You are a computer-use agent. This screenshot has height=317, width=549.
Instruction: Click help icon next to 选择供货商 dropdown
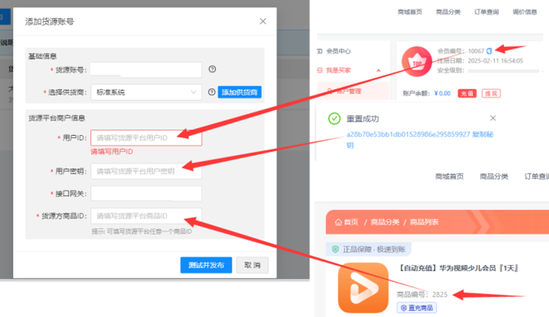click(x=212, y=92)
